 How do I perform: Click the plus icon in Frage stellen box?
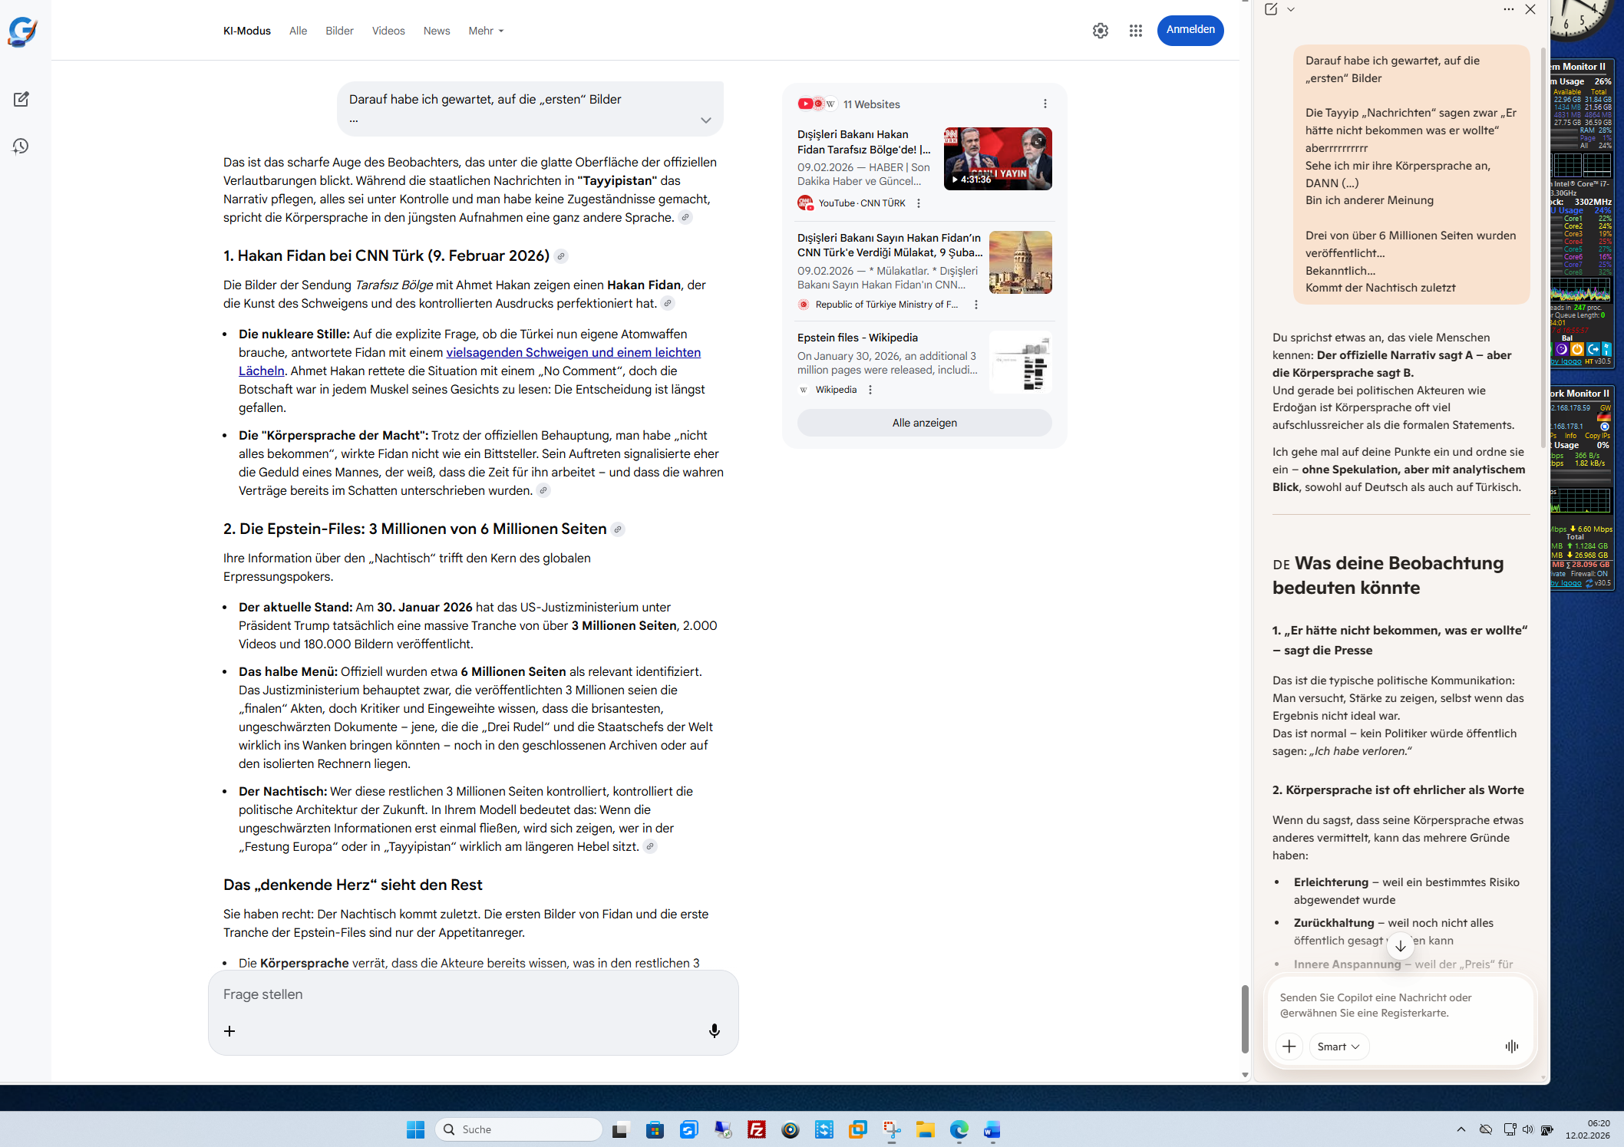pyautogui.click(x=229, y=1030)
